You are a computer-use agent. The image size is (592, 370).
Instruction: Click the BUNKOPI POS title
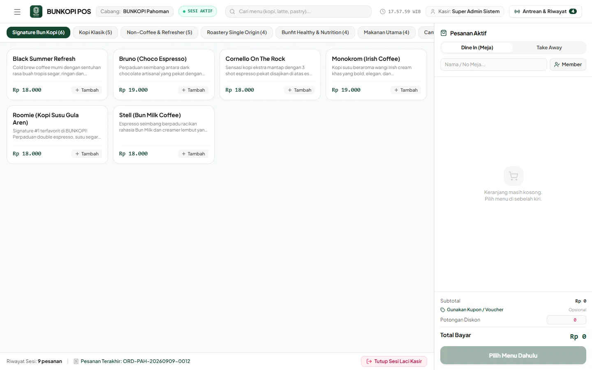(x=69, y=12)
